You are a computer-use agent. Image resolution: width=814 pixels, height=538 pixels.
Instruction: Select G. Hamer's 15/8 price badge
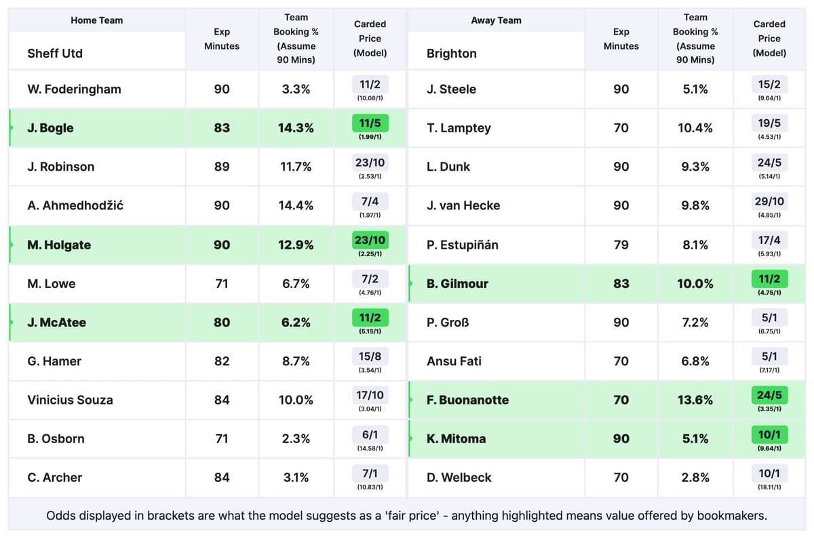370,356
